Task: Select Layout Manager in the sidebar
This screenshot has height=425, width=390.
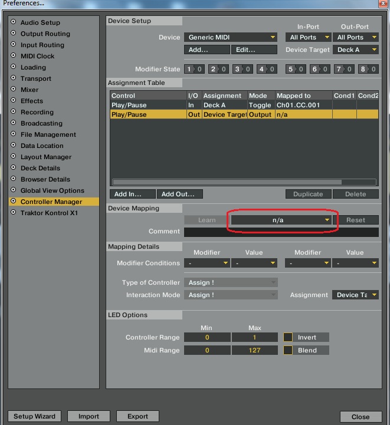Action: (46, 157)
